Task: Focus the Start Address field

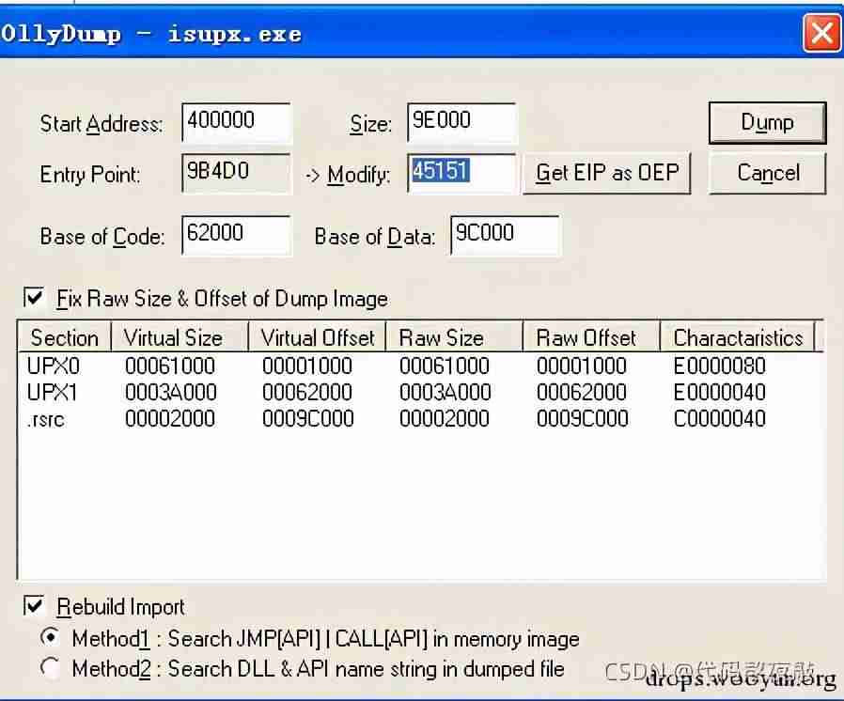Action: [237, 123]
